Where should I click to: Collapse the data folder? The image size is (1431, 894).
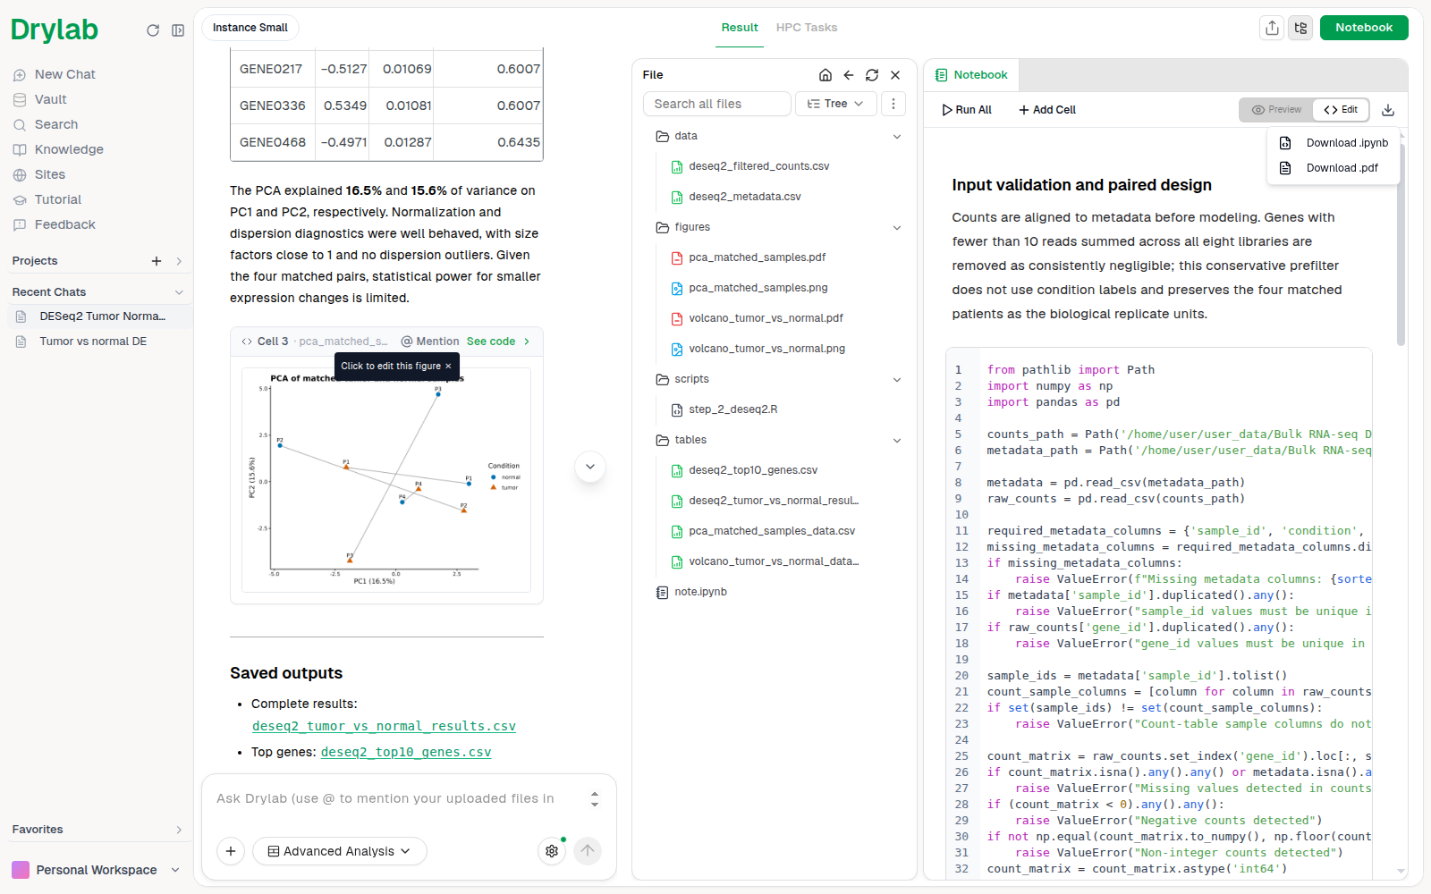[x=897, y=137]
